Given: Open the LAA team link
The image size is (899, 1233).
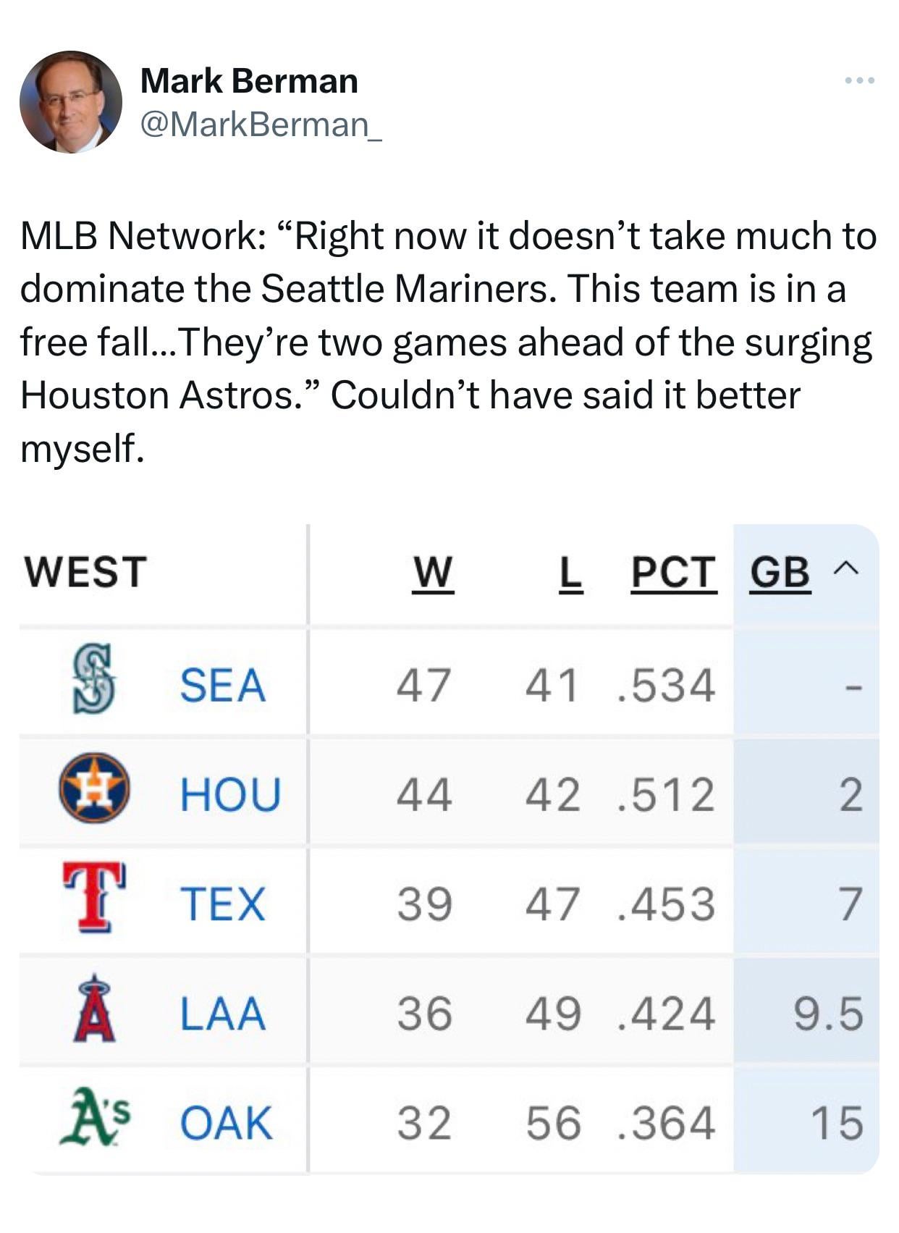Looking at the screenshot, I should (223, 1013).
